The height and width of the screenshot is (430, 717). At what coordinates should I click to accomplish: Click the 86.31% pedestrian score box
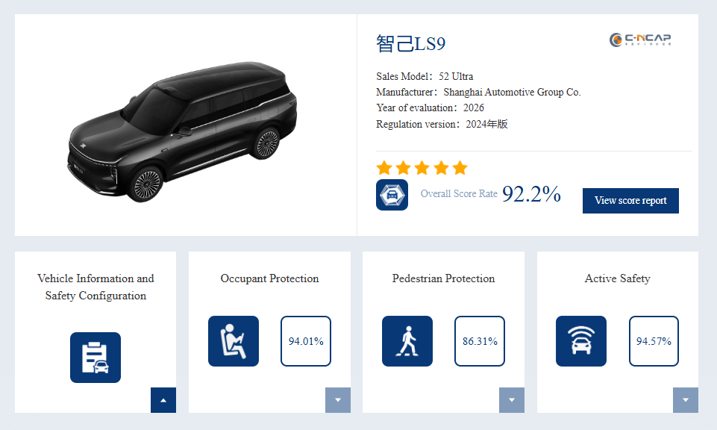pos(480,341)
